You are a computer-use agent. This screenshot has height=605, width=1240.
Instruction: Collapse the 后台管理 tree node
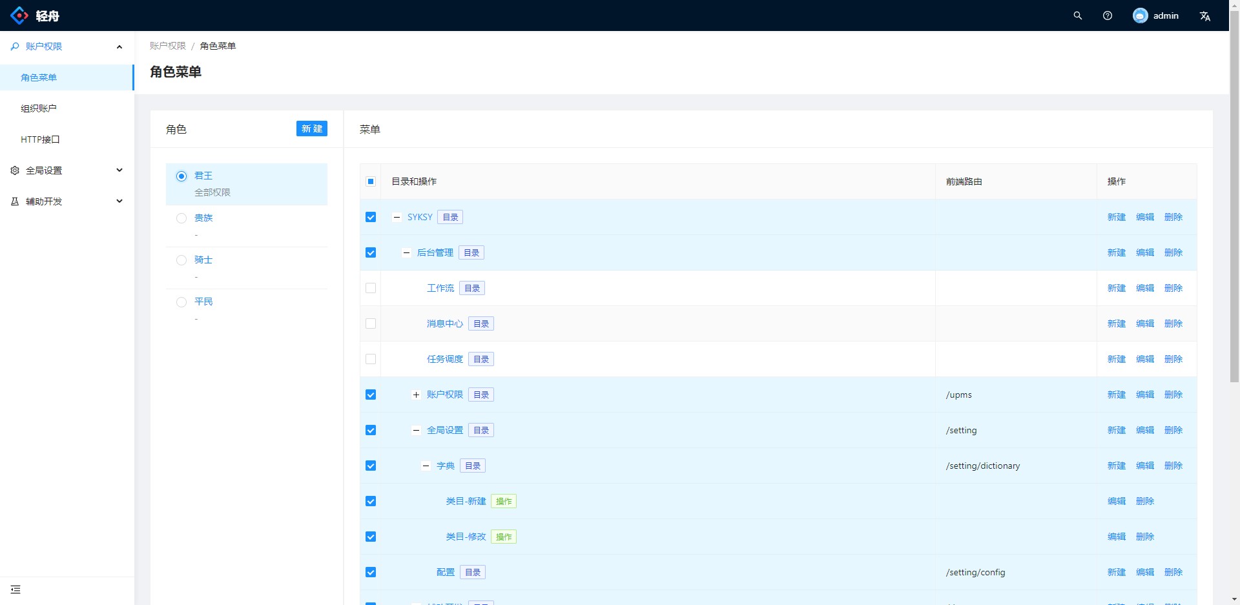(x=406, y=252)
